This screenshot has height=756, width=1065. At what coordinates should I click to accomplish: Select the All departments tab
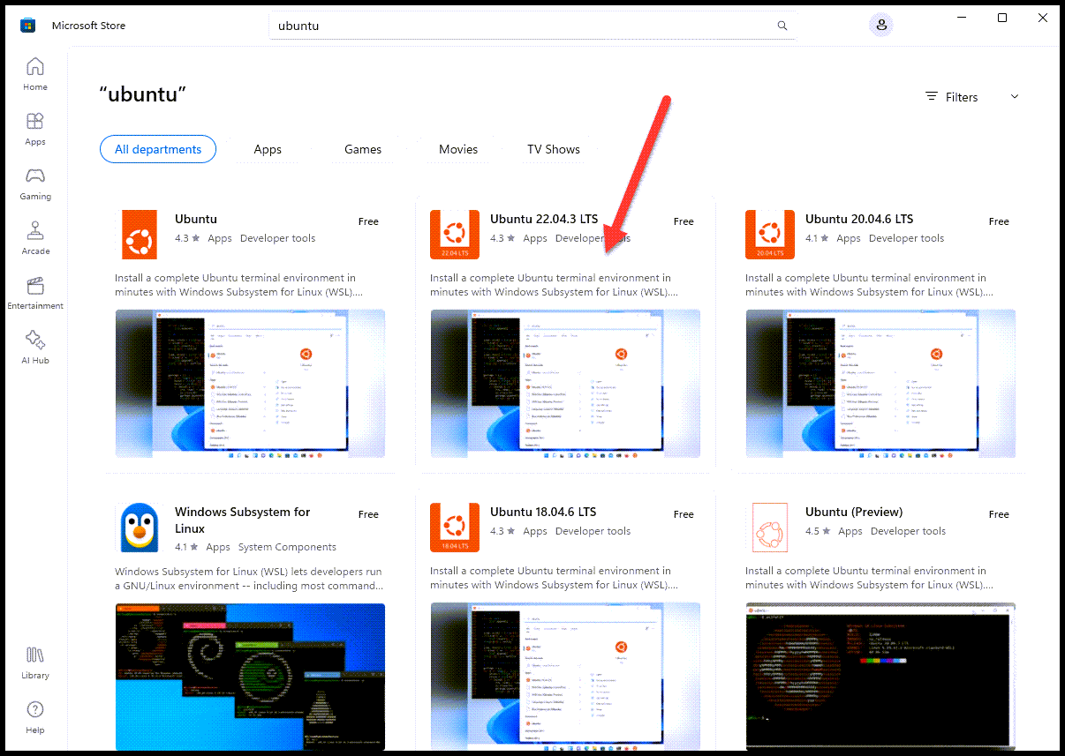coord(158,149)
